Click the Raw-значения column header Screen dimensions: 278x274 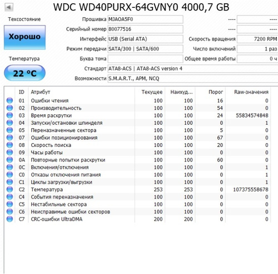click(x=248, y=92)
